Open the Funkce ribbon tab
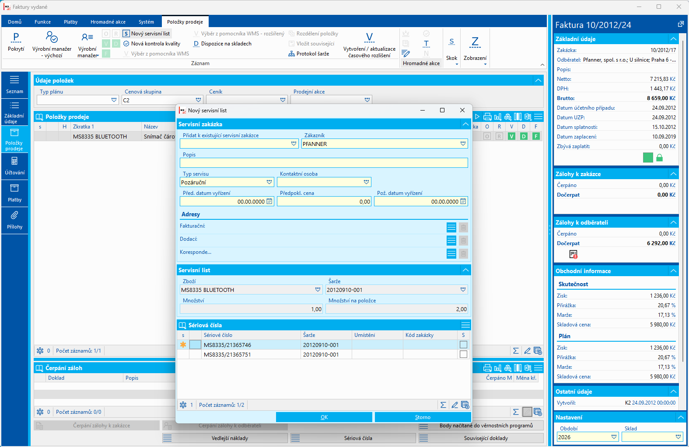689x447 pixels. click(42, 22)
